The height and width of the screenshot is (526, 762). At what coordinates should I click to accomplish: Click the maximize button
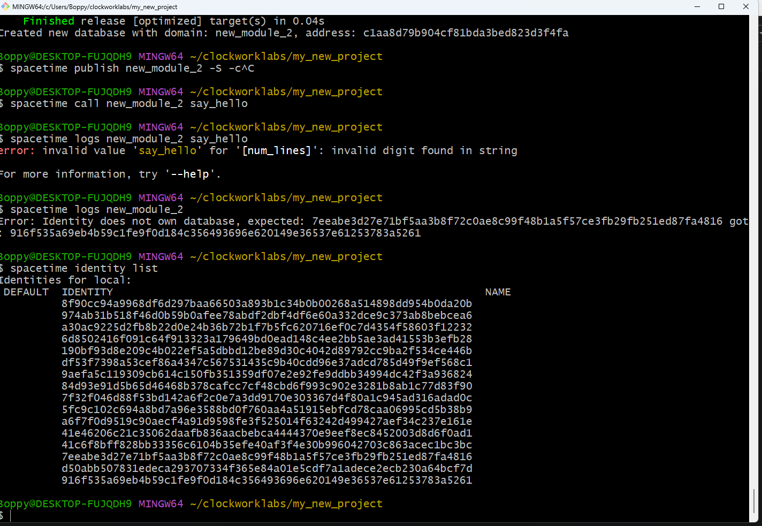(x=721, y=6)
